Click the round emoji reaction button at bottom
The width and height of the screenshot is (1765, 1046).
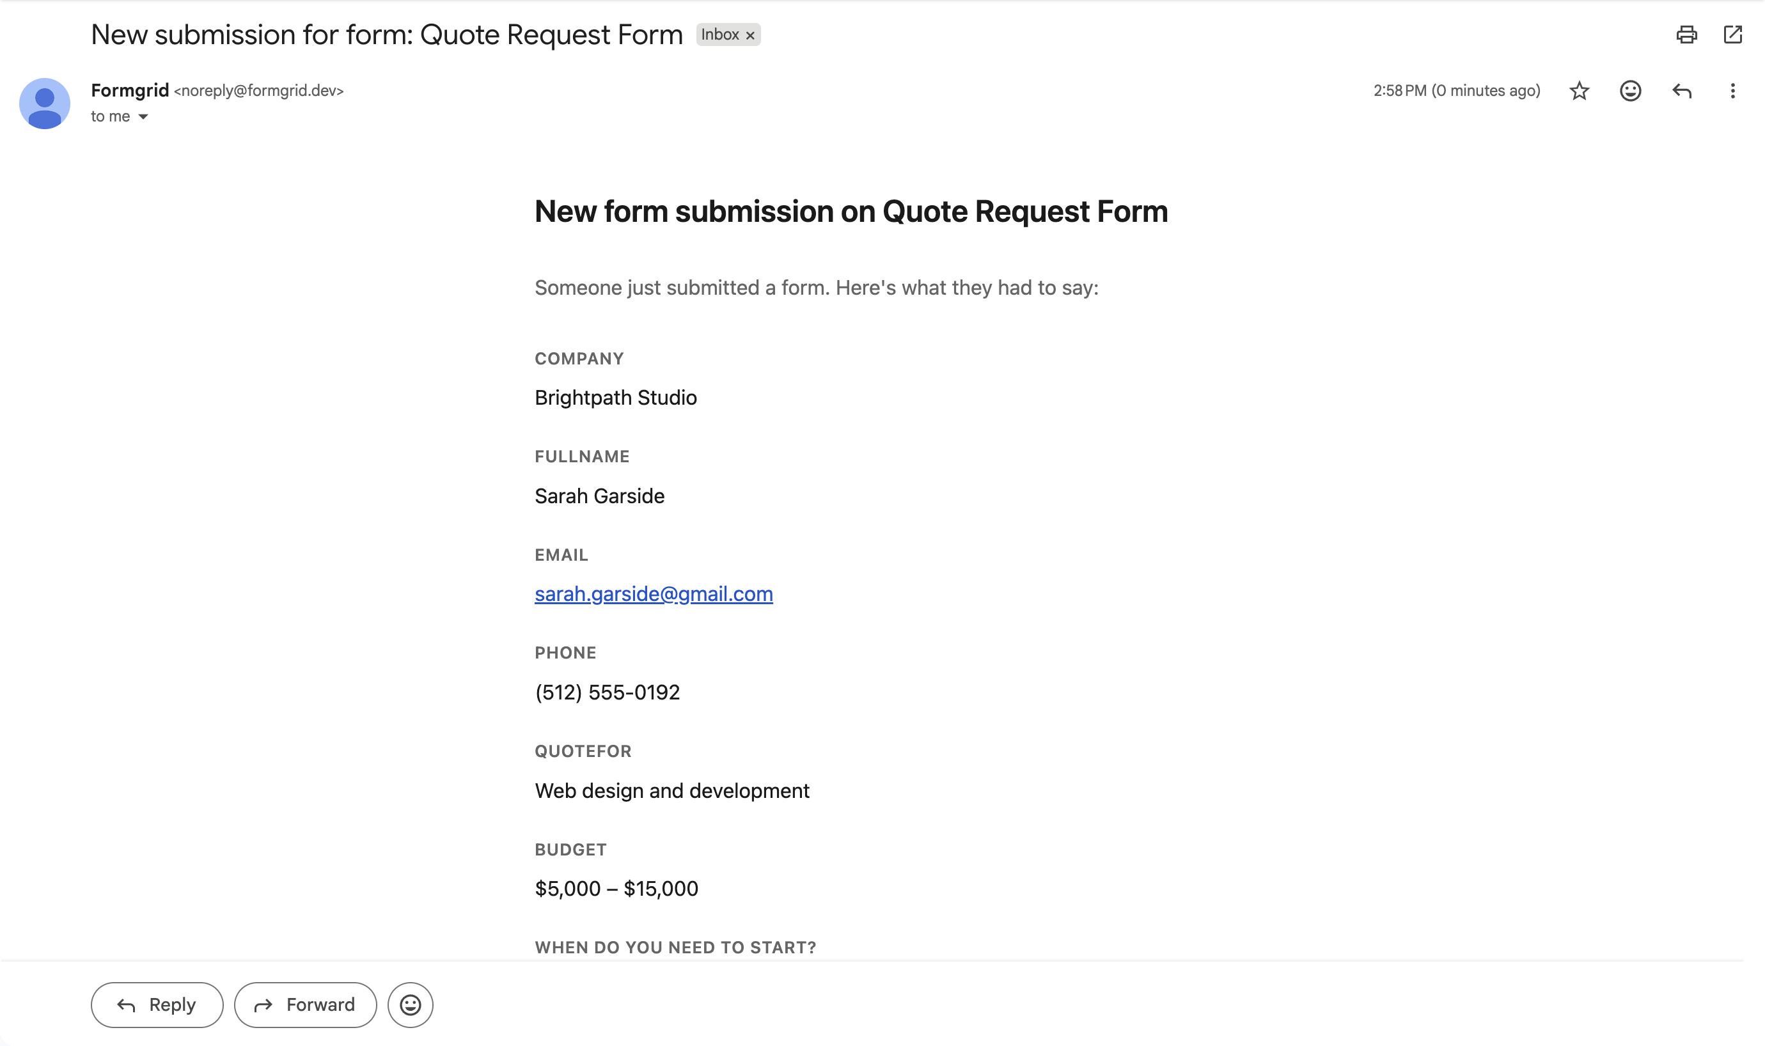pyautogui.click(x=411, y=1004)
